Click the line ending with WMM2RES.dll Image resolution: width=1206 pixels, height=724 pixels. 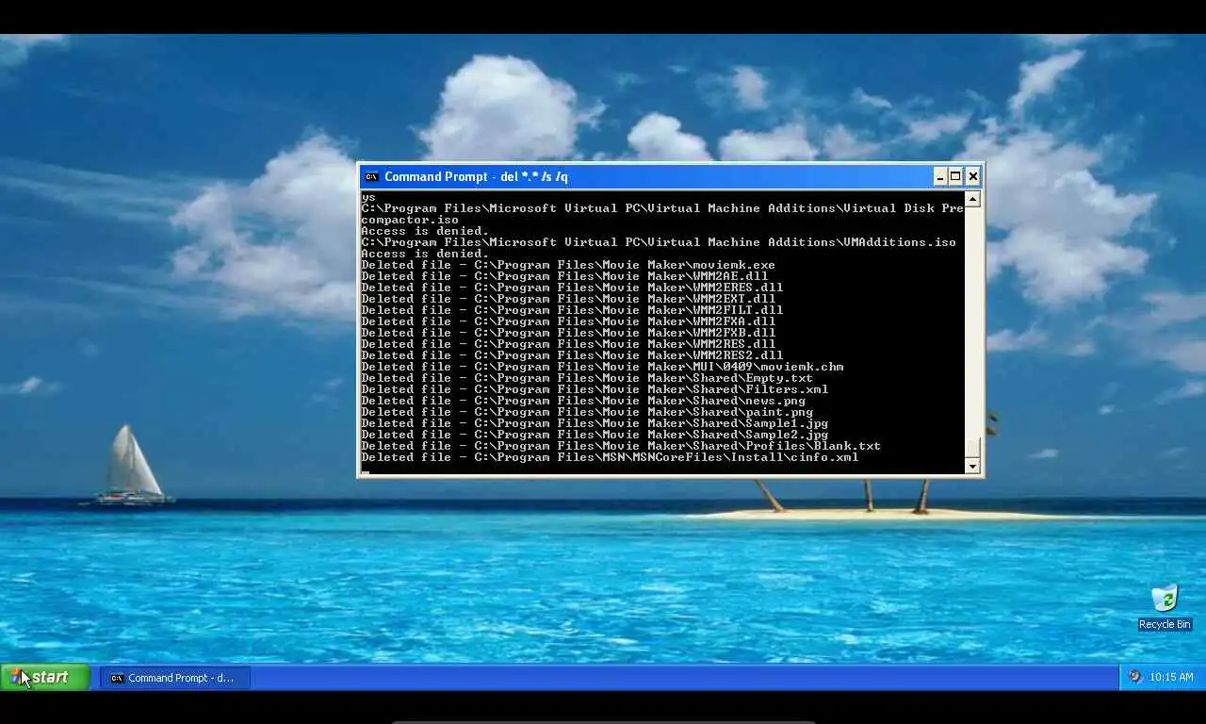(568, 344)
